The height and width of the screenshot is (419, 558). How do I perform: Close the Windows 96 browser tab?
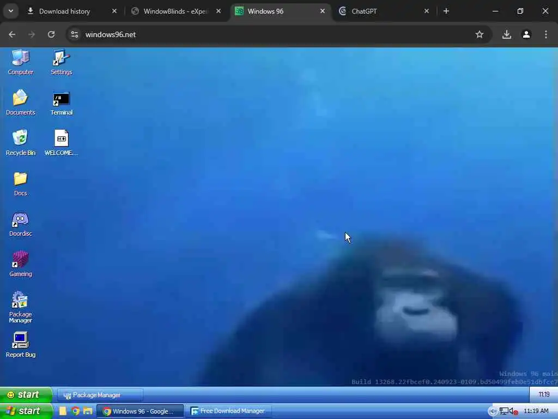click(323, 11)
